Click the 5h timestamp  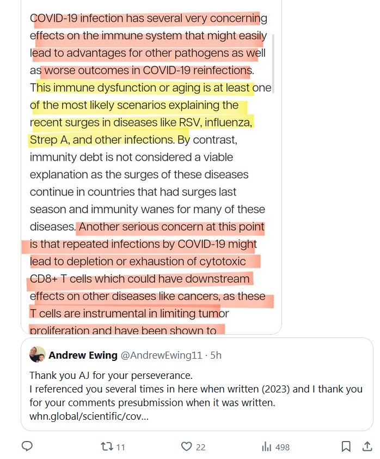[x=216, y=355]
